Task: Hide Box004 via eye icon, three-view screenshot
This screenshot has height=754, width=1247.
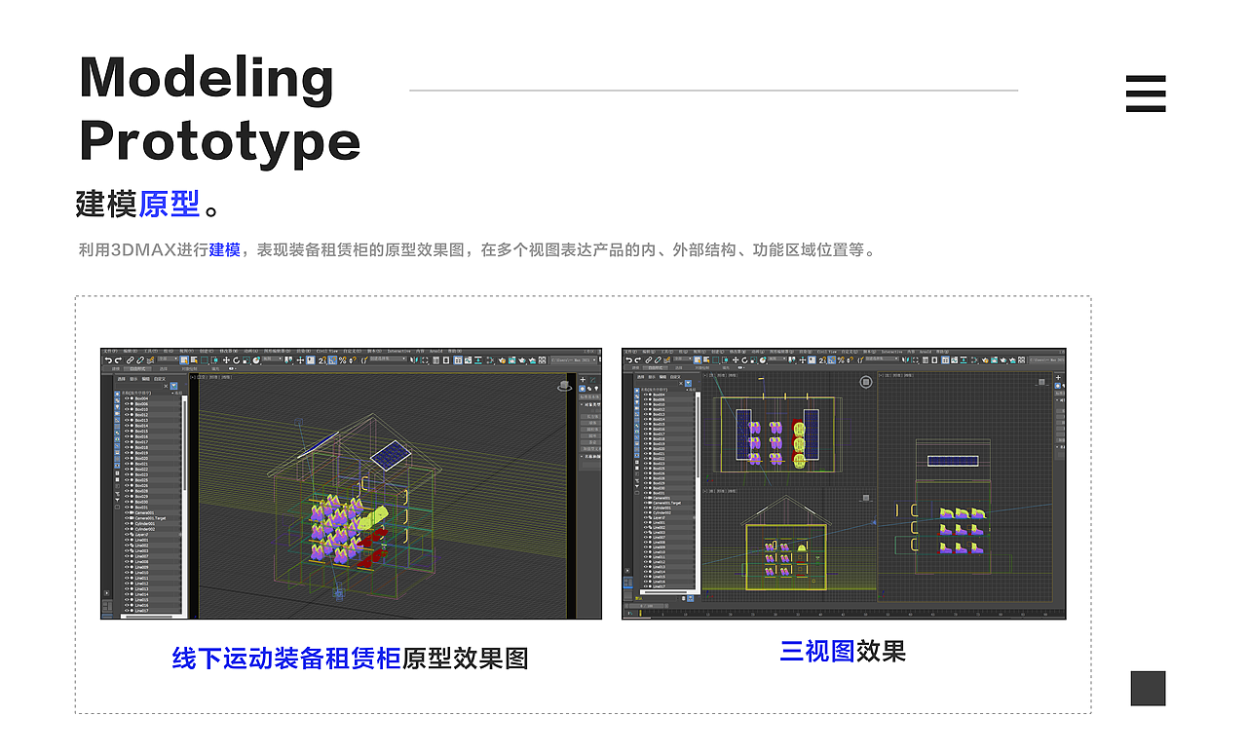Action: (x=646, y=395)
